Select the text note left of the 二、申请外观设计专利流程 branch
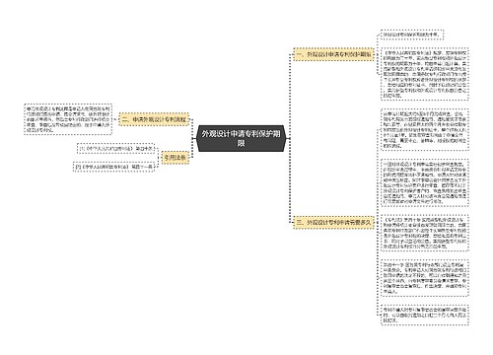 [x=68, y=119]
